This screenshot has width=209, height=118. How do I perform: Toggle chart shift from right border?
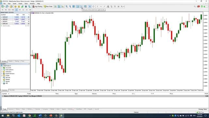point(81,7)
